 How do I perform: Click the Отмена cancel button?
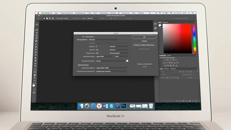(x=144, y=41)
